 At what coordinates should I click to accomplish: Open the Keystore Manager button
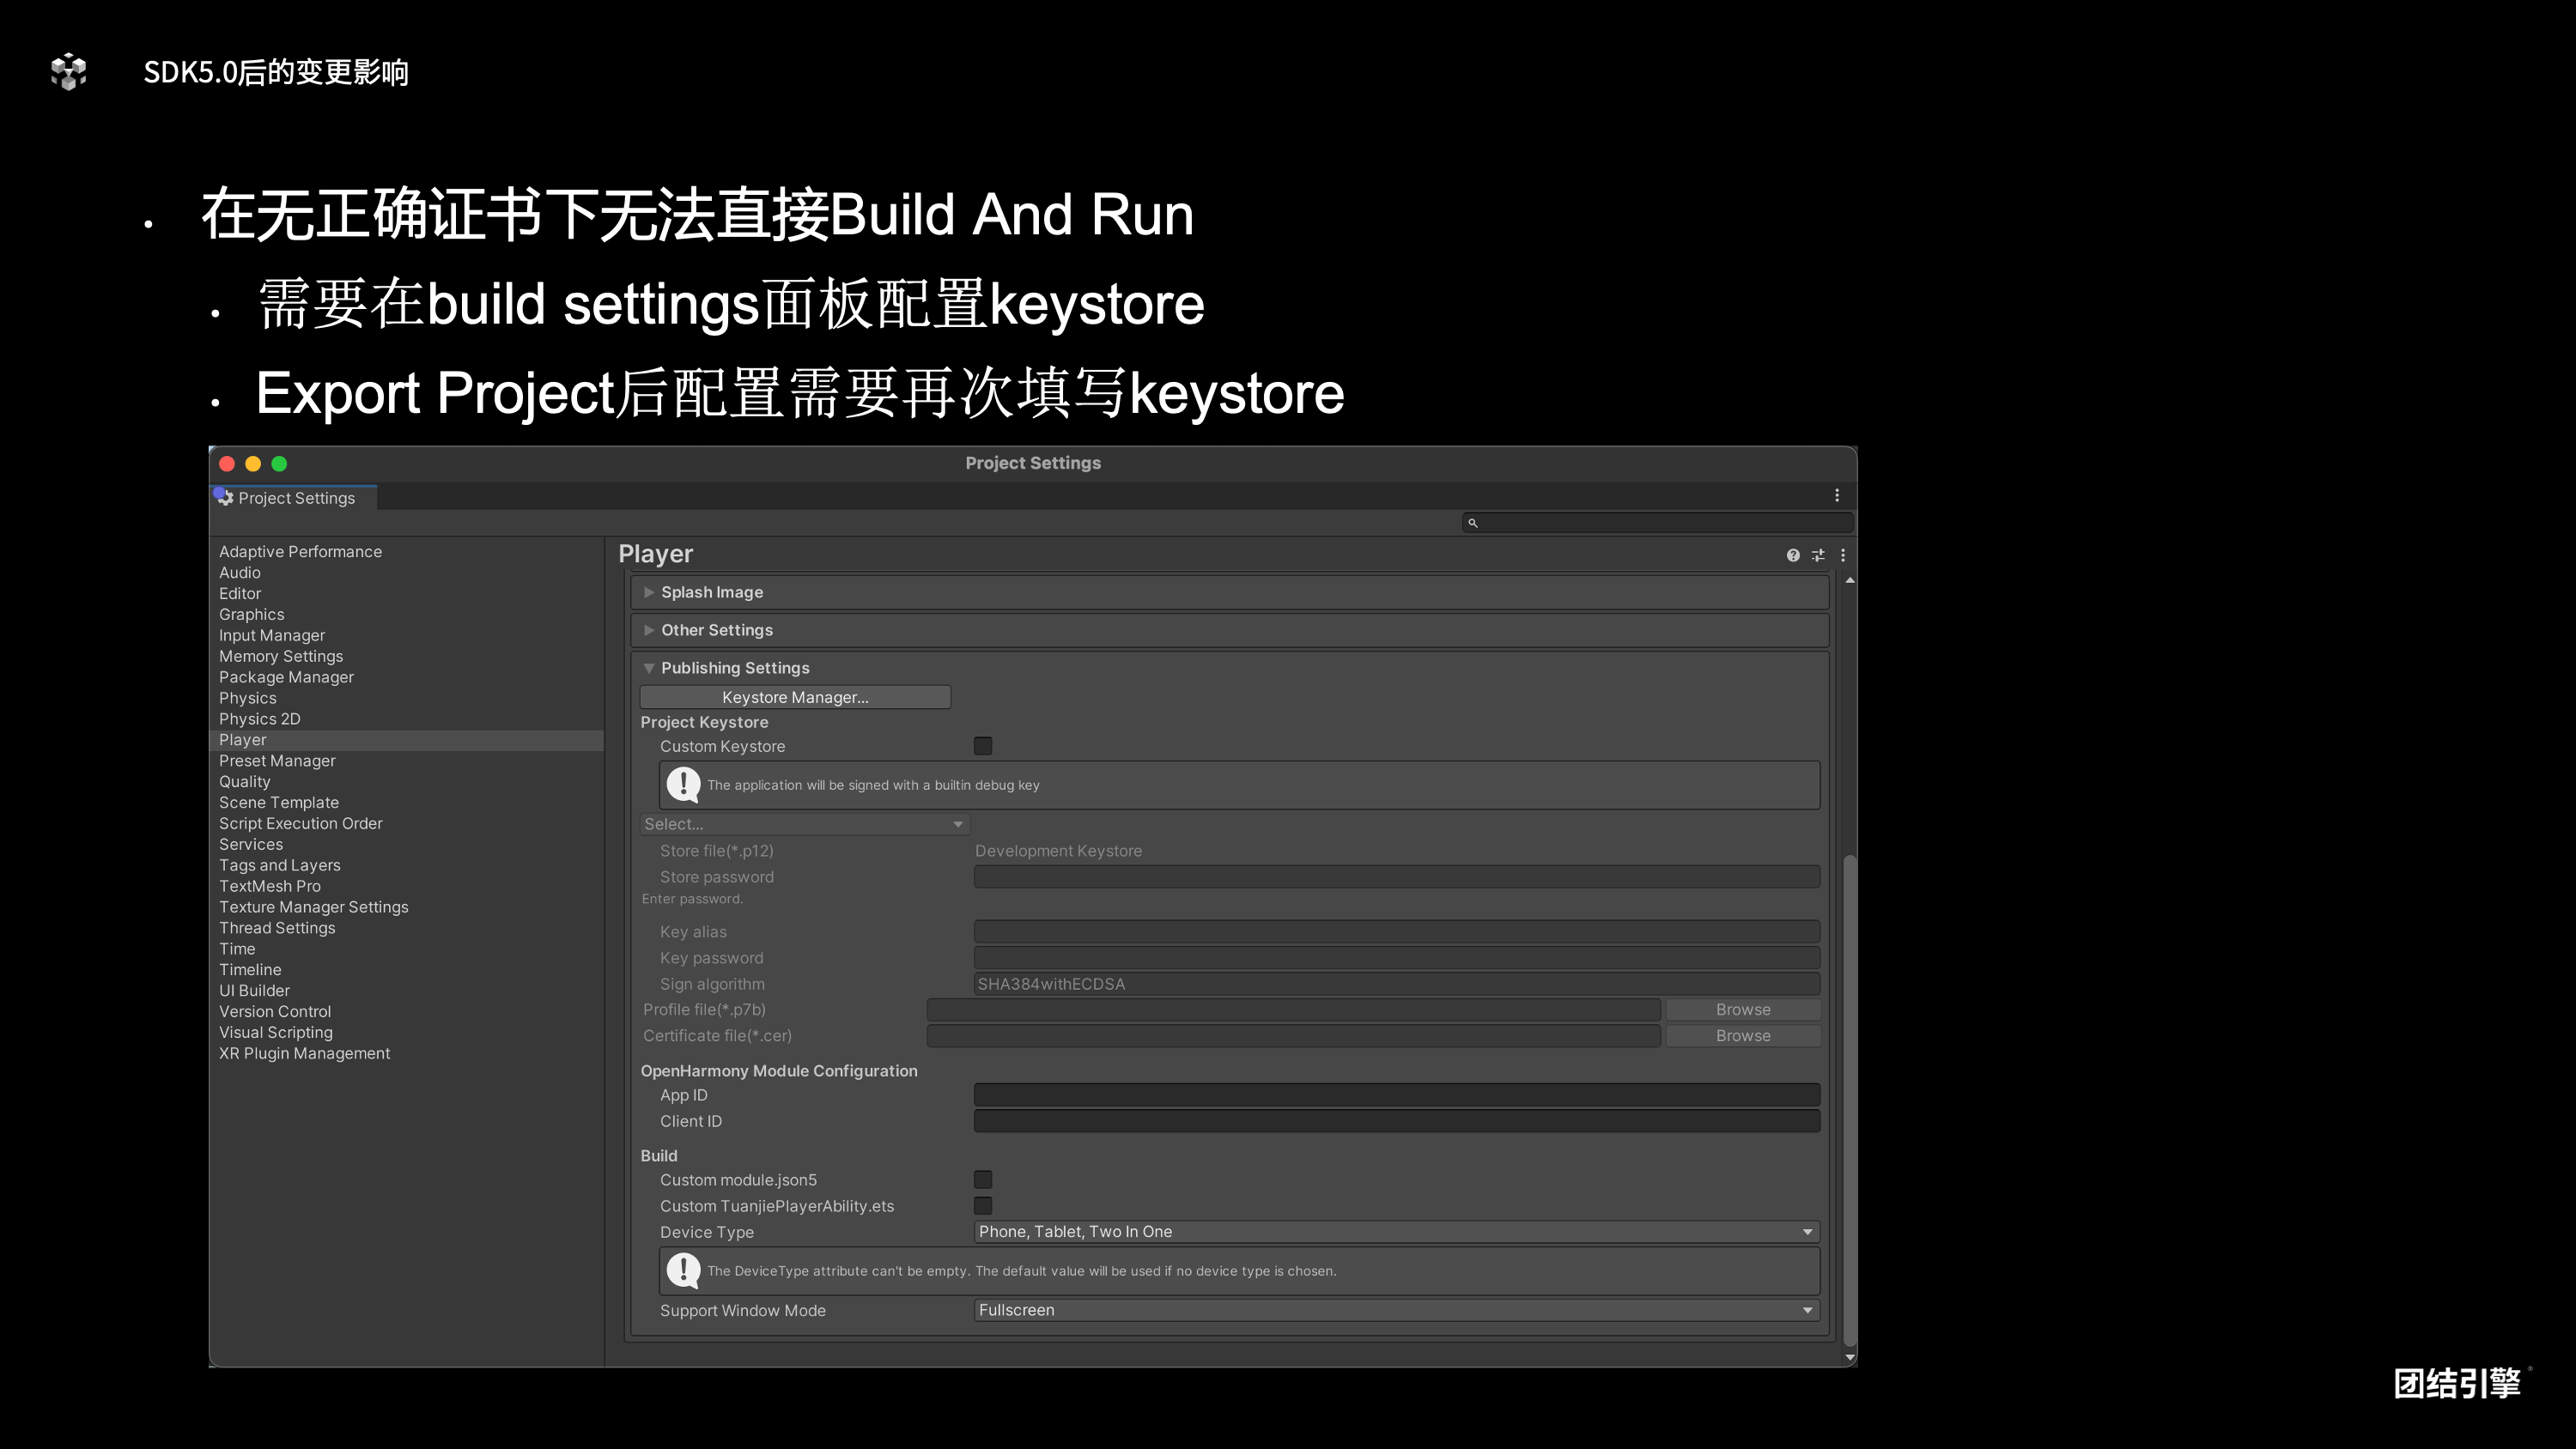[x=795, y=697]
